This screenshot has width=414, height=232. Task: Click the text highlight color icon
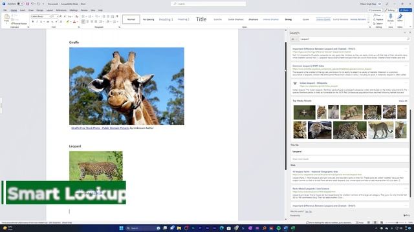point(67,22)
